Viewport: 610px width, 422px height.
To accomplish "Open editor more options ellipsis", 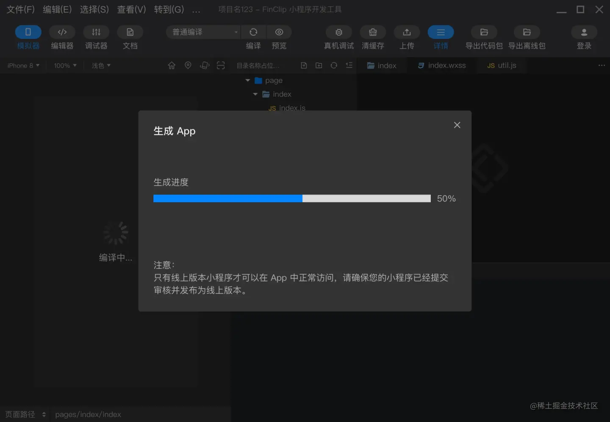I will [x=602, y=66].
